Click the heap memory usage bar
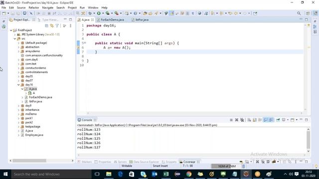The height and width of the screenshot is (179, 319). 226,166
